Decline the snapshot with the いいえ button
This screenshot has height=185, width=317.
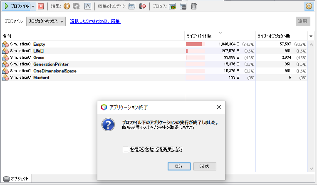[x=205, y=166]
